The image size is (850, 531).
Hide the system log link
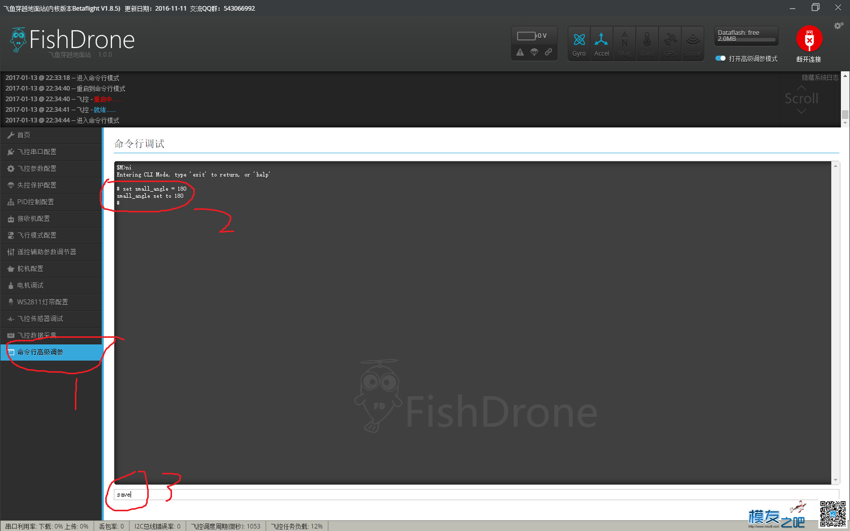click(820, 78)
